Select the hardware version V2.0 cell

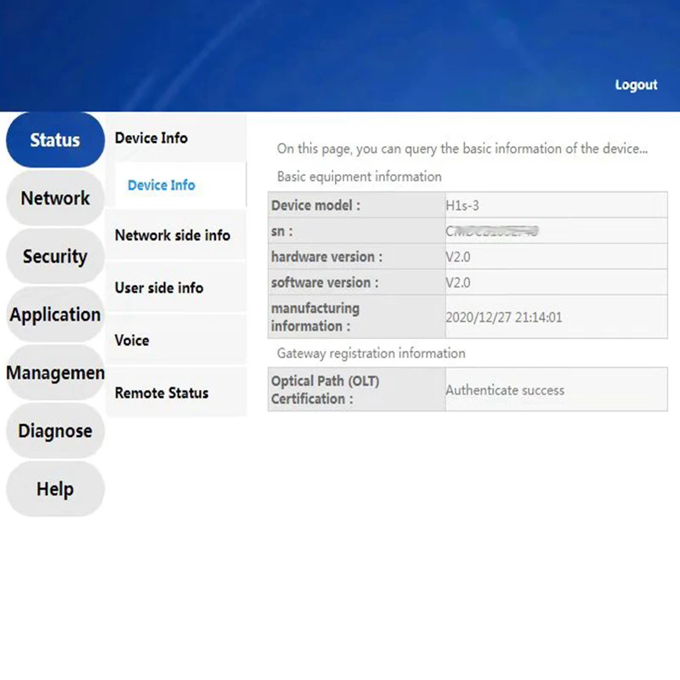458,257
